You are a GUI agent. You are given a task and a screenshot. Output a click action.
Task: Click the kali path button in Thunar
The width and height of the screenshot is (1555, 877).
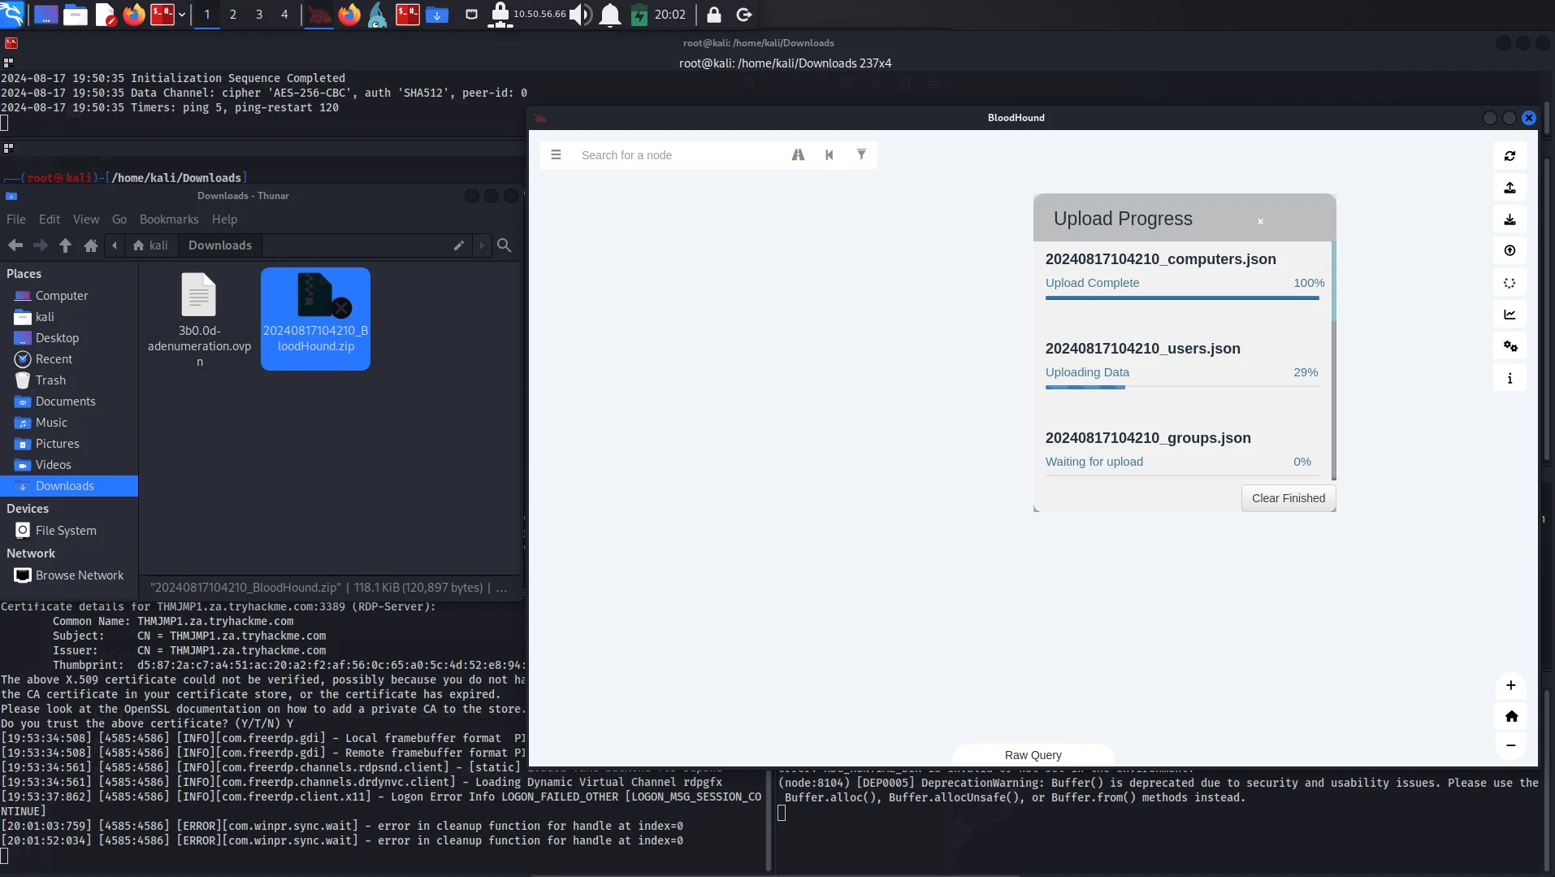[x=151, y=245]
